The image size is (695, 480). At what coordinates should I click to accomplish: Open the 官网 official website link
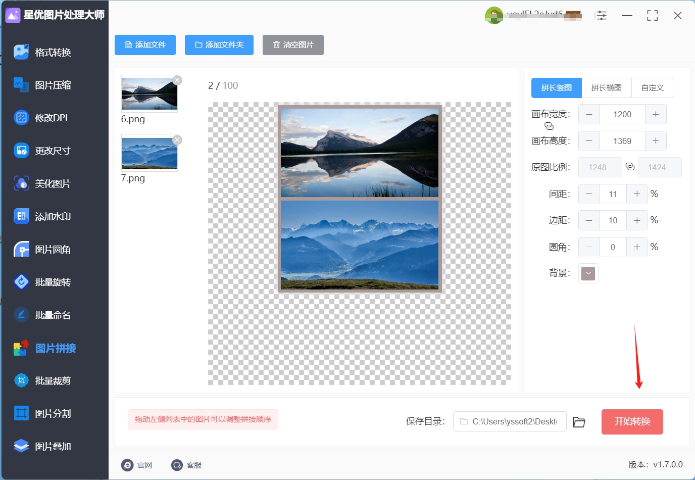[137, 465]
